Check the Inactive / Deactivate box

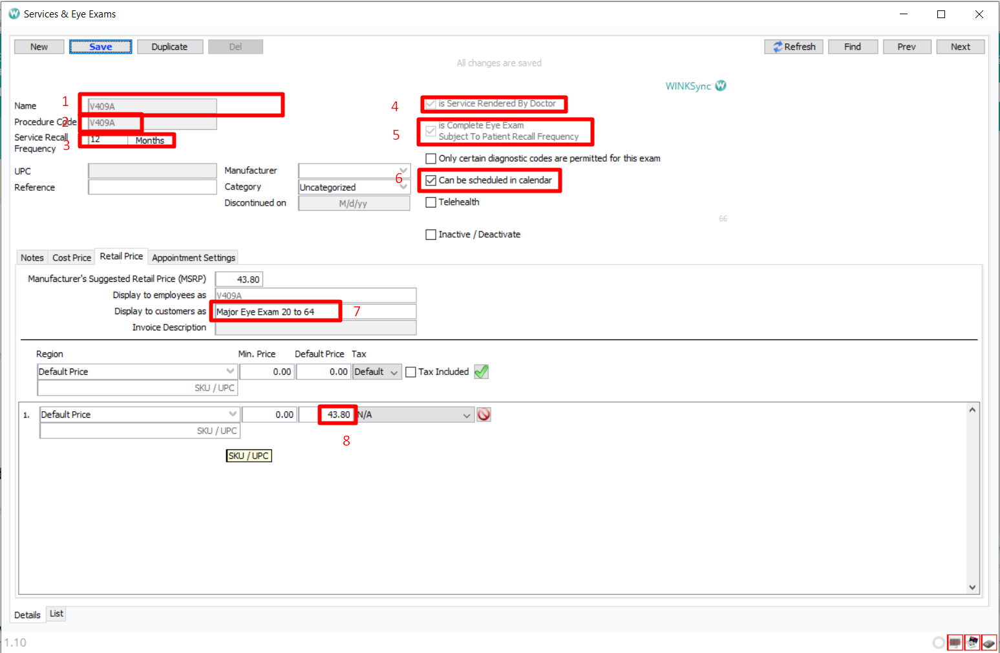coord(431,235)
